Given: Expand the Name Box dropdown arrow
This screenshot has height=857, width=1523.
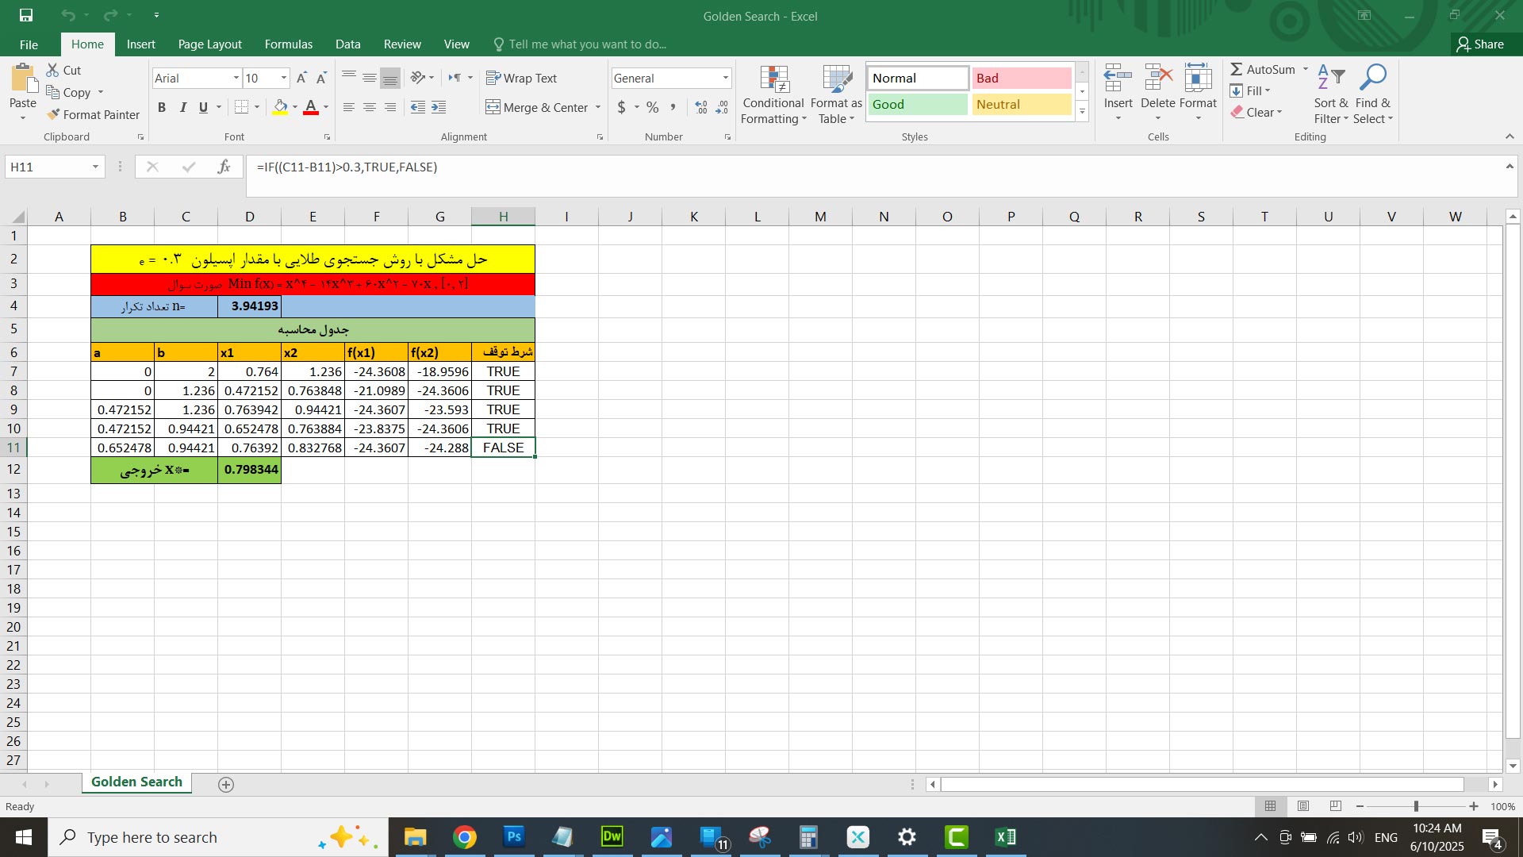Looking at the screenshot, I should click(95, 167).
